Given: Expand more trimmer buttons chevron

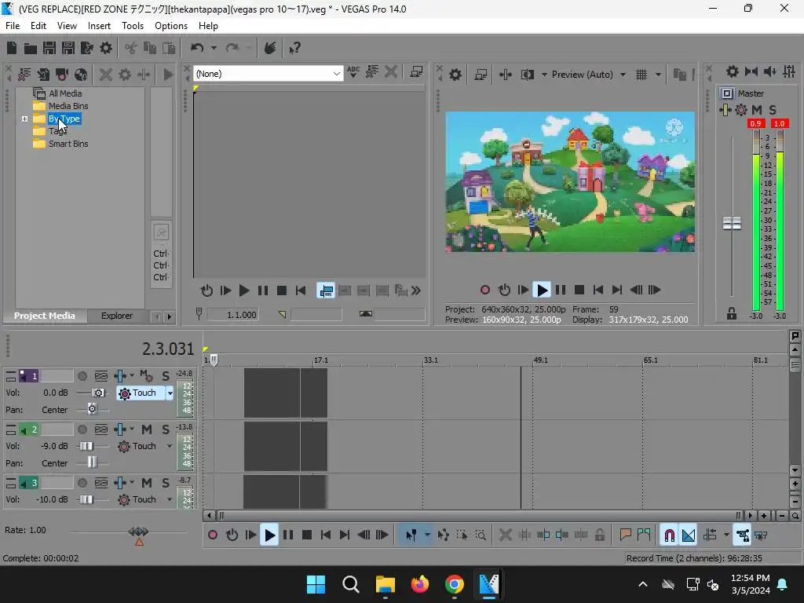Looking at the screenshot, I should (x=416, y=291).
